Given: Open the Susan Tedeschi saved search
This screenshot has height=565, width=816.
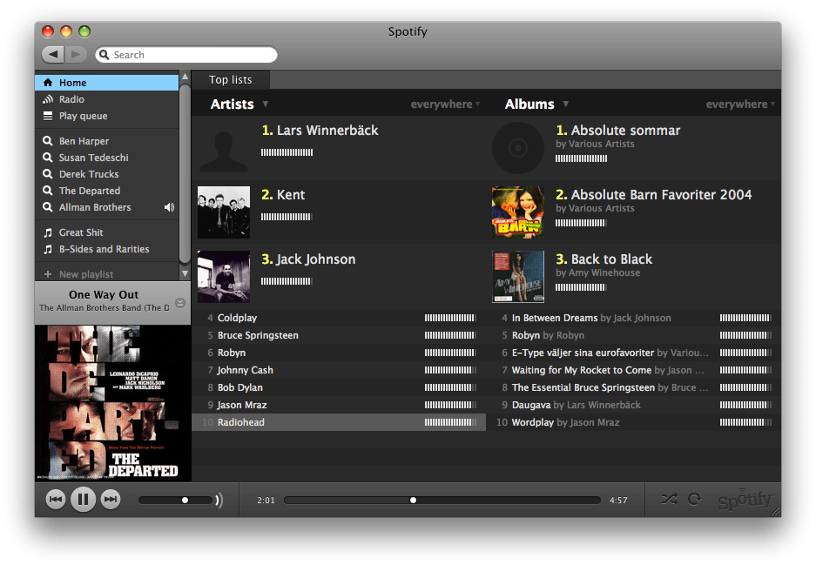Looking at the screenshot, I should pos(107,158).
